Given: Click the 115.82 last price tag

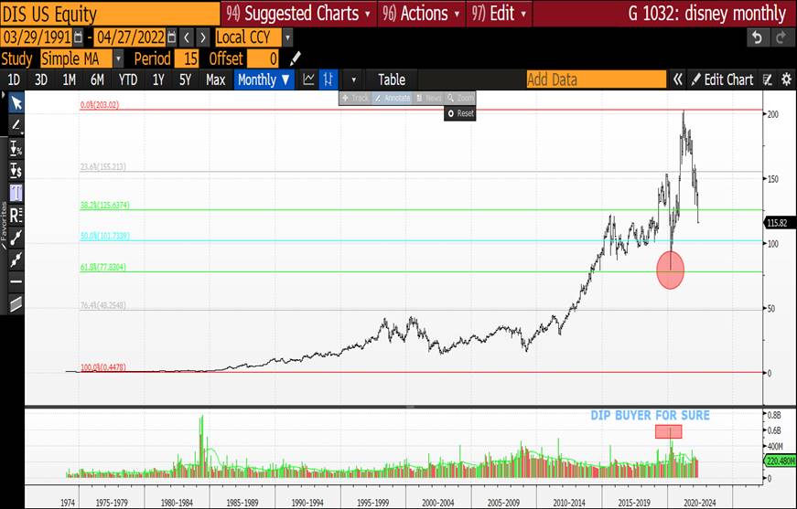Looking at the screenshot, I should point(779,223).
